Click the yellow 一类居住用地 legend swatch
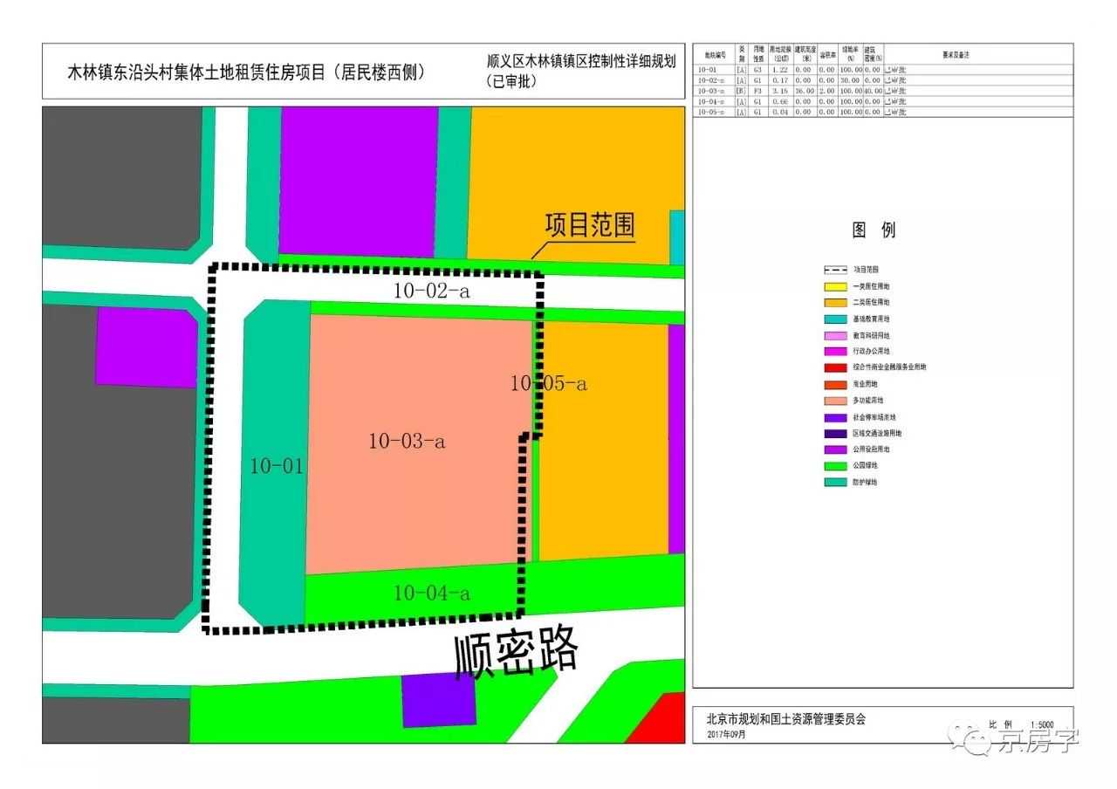Screen dimensions: 1117x789 (835, 286)
